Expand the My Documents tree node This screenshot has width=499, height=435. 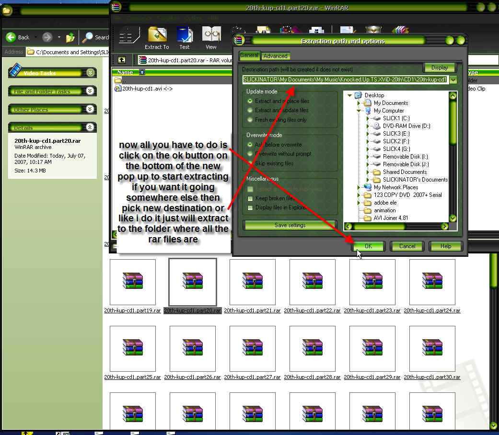[x=359, y=103]
